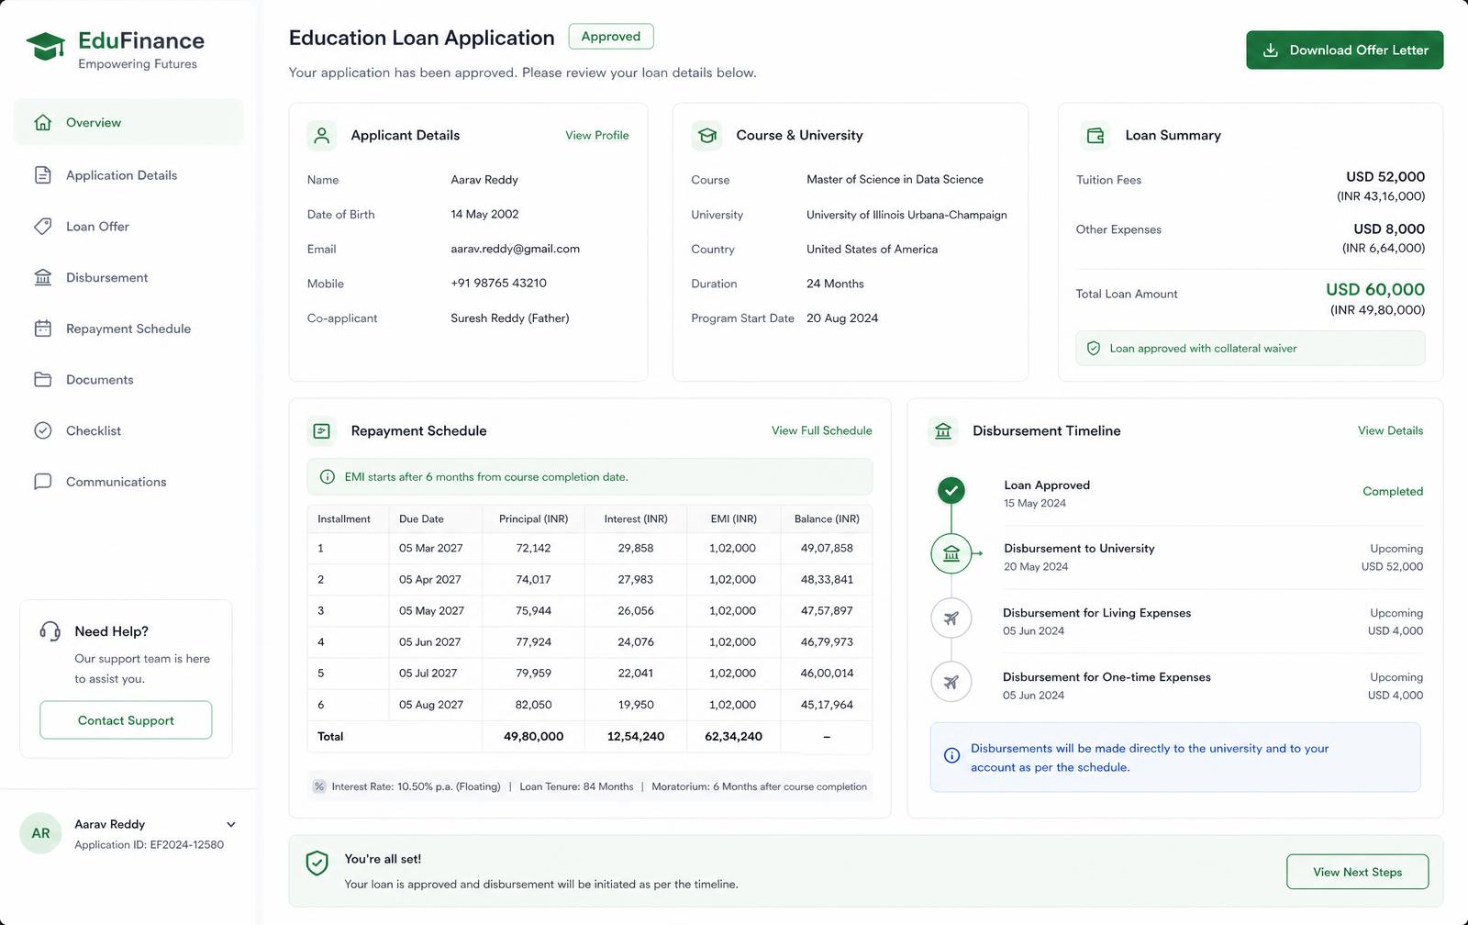Click the interest rate percent icon
1468x925 pixels.
(x=319, y=786)
